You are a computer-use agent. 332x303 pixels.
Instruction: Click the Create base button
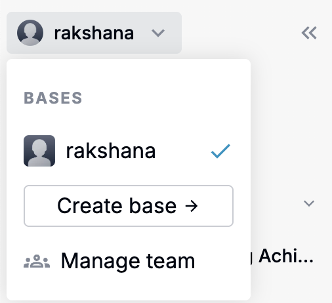129,206
